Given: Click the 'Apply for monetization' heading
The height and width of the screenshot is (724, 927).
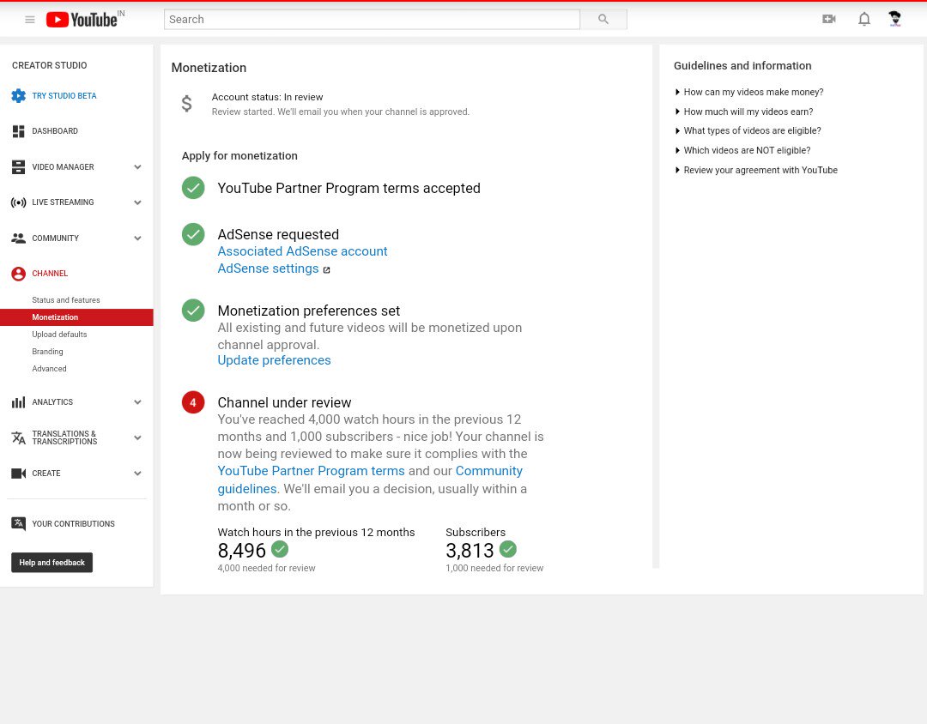Looking at the screenshot, I should point(239,156).
